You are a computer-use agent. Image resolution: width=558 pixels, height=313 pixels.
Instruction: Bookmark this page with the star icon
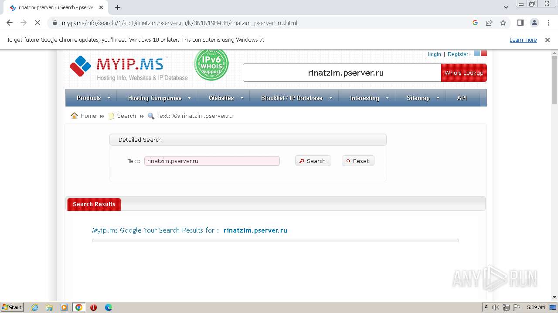click(503, 23)
